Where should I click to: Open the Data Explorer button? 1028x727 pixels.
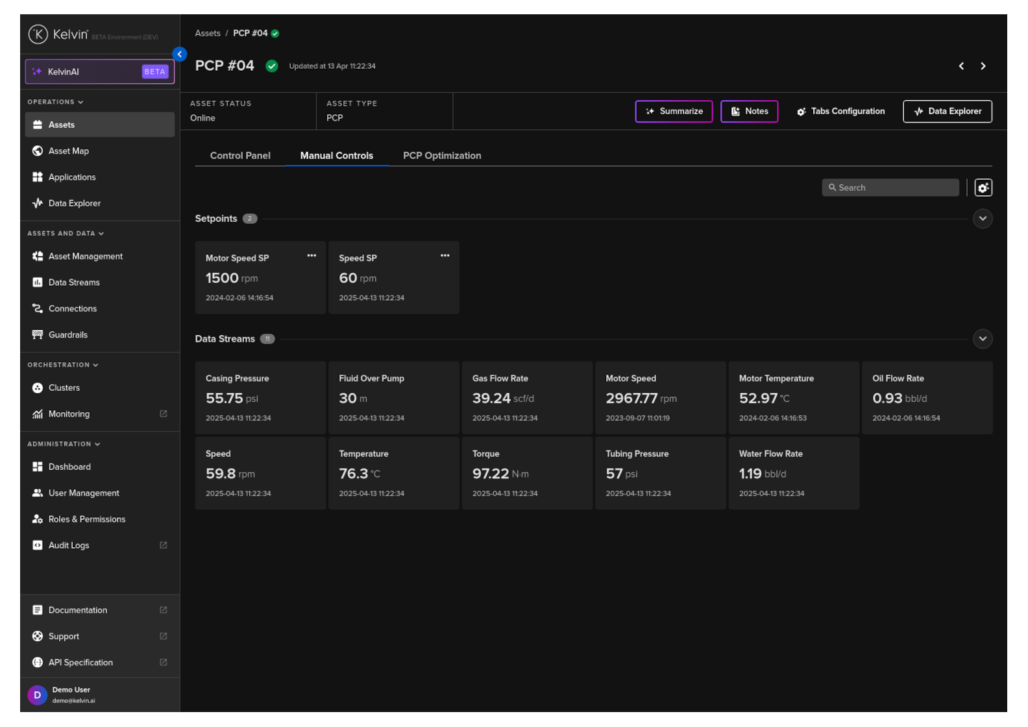pos(947,112)
